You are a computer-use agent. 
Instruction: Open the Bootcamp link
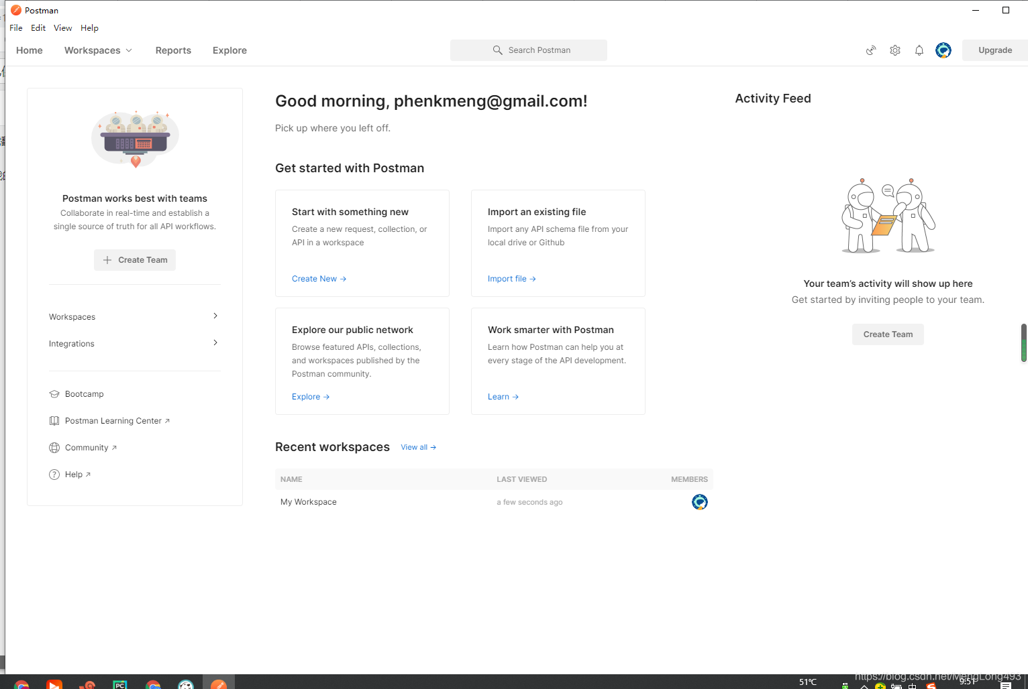tap(85, 394)
